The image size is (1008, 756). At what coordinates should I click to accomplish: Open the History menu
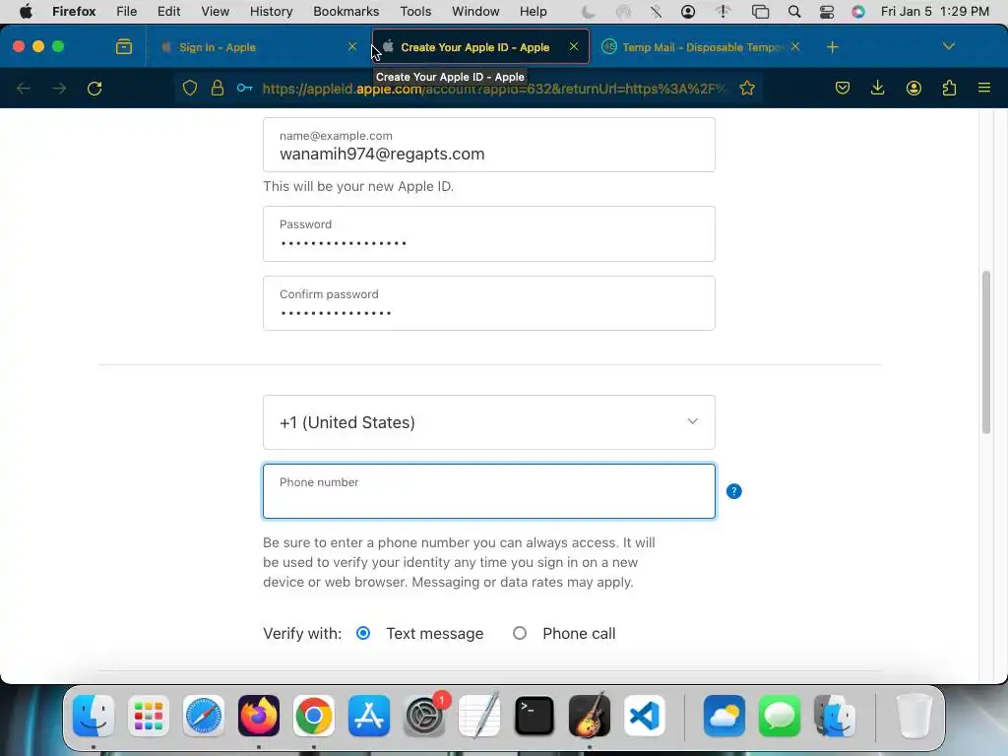pos(272,12)
